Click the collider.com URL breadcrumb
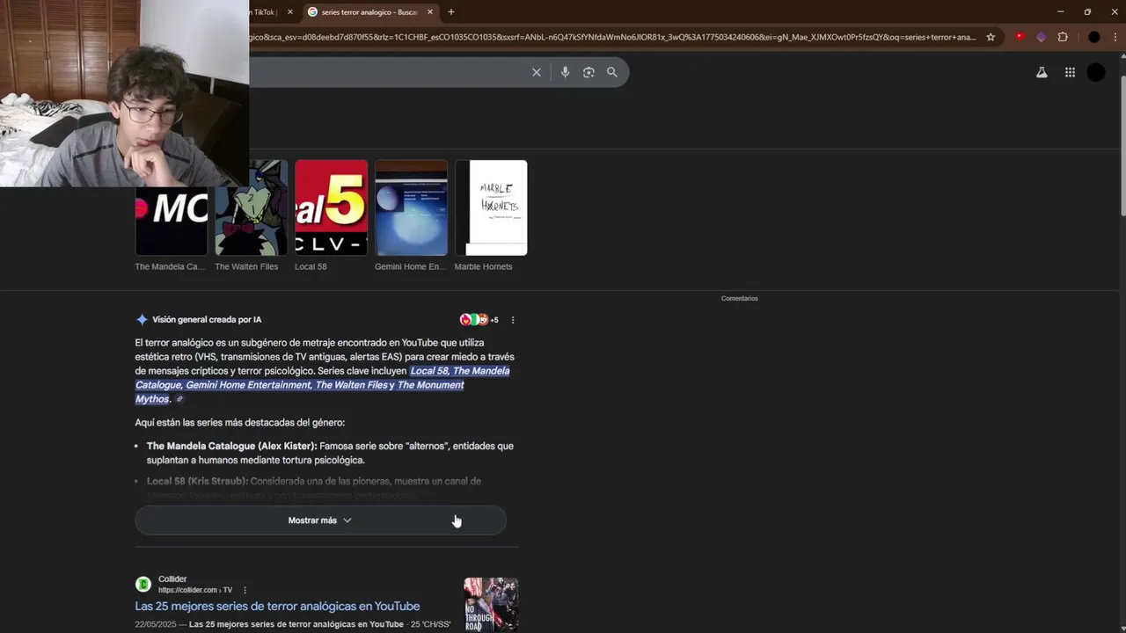This screenshot has height=633, width=1126. pos(195,590)
